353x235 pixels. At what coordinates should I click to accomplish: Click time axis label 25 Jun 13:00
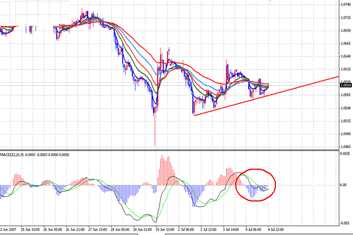(30, 230)
